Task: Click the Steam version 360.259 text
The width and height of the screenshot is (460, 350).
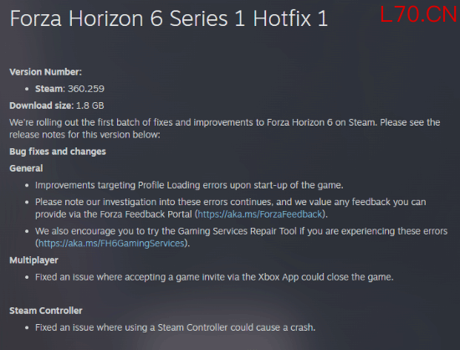Action: click(x=69, y=89)
